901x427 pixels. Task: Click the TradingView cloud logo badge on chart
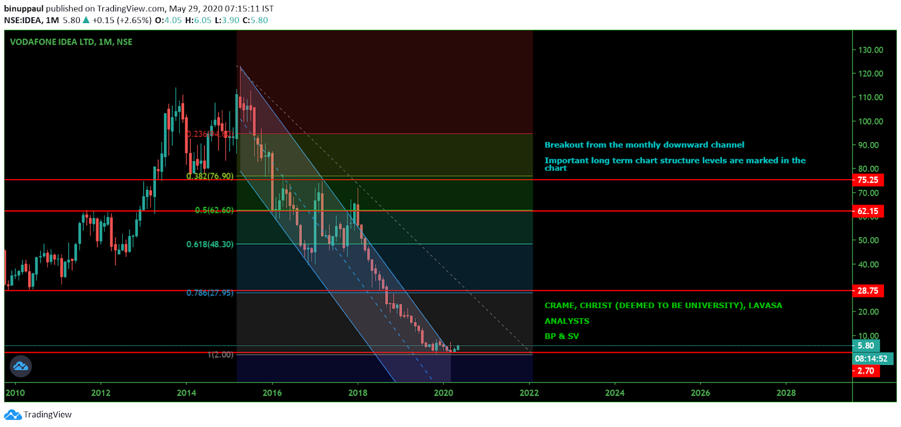click(x=21, y=366)
